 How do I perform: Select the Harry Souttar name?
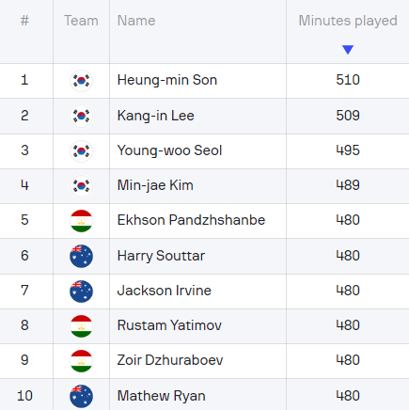click(161, 256)
